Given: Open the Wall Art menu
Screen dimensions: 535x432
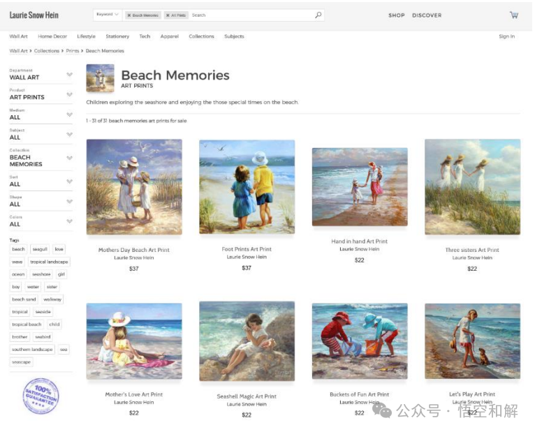Looking at the screenshot, I should point(18,36).
